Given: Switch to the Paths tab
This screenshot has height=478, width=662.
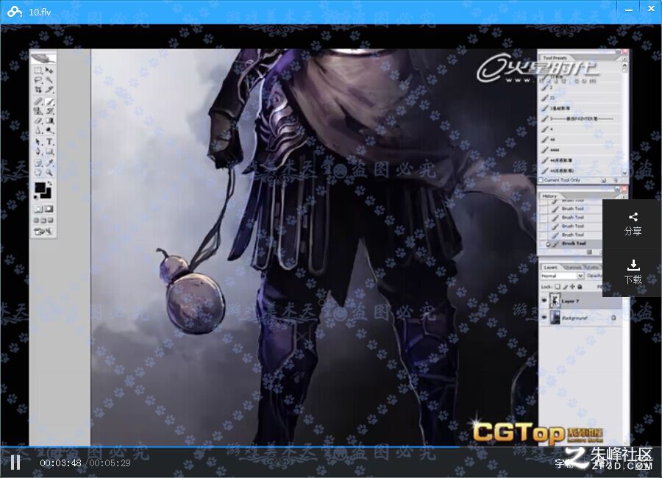Looking at the screenshot, I should [593, 267].
